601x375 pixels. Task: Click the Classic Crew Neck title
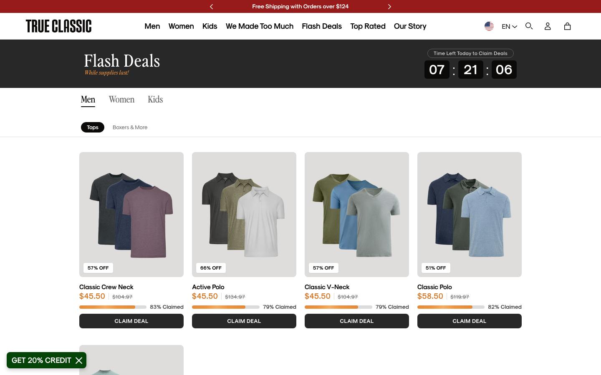click(106, 287)
